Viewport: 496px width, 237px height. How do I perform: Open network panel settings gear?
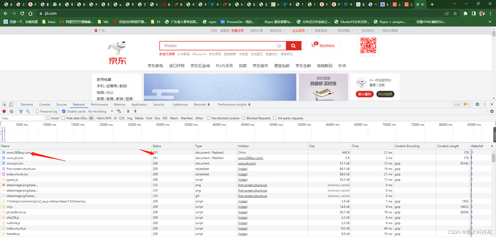[x=492, y=111]
